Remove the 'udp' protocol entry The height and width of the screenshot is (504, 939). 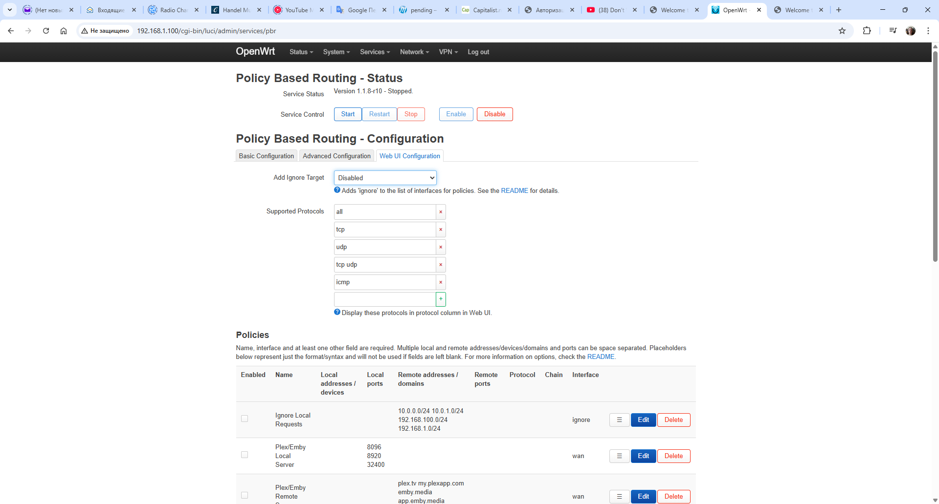click(x=441, y=247)
